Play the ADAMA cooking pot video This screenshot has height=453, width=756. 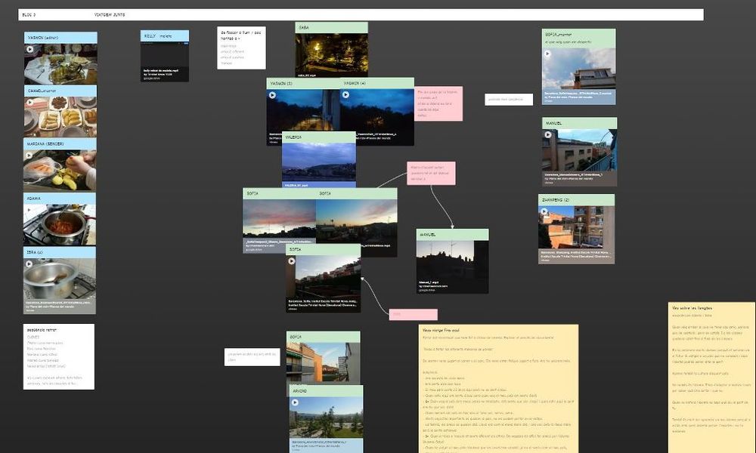(29, 210)
